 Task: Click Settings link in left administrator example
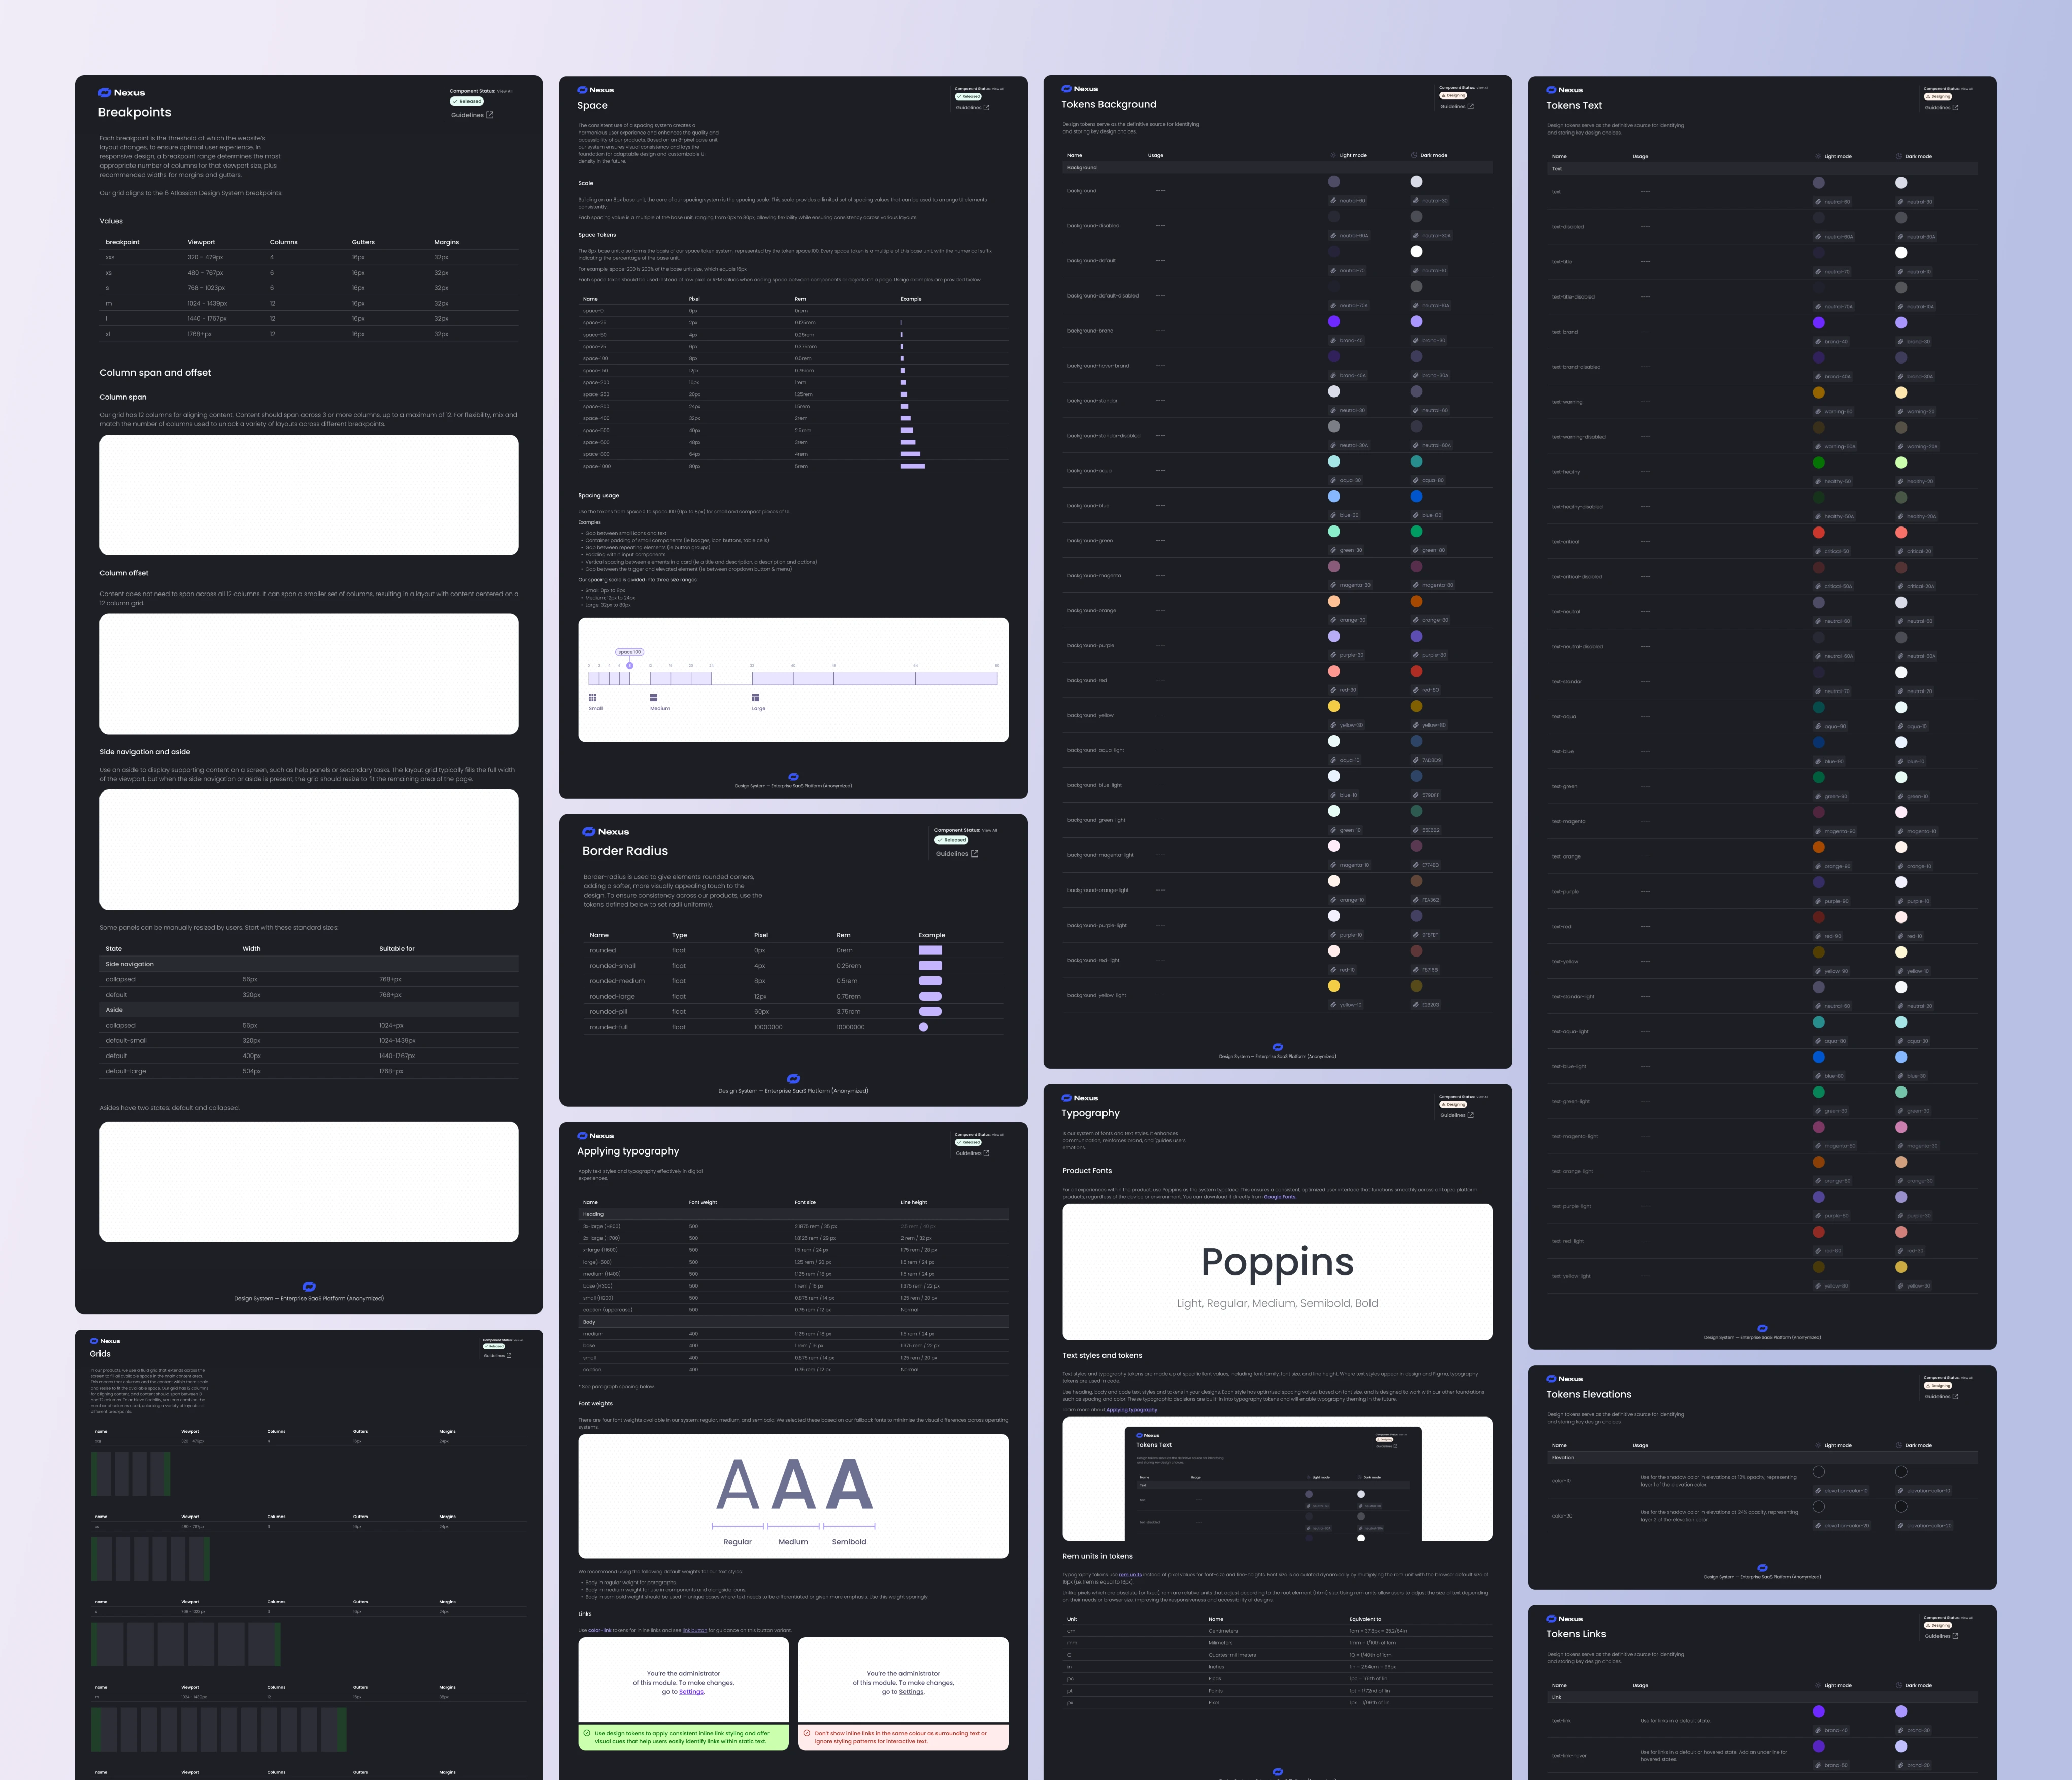[691, 1692]
